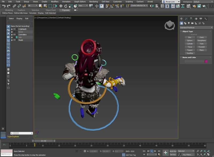Open the key mode Selected dropdown
Screen dimensions: 214x157
(x=186, y=151)
